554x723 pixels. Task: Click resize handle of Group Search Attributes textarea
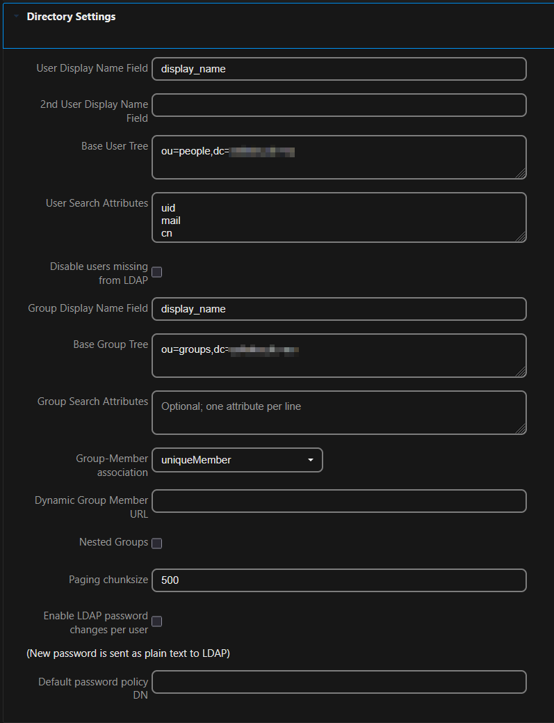[x=521, y=429]
